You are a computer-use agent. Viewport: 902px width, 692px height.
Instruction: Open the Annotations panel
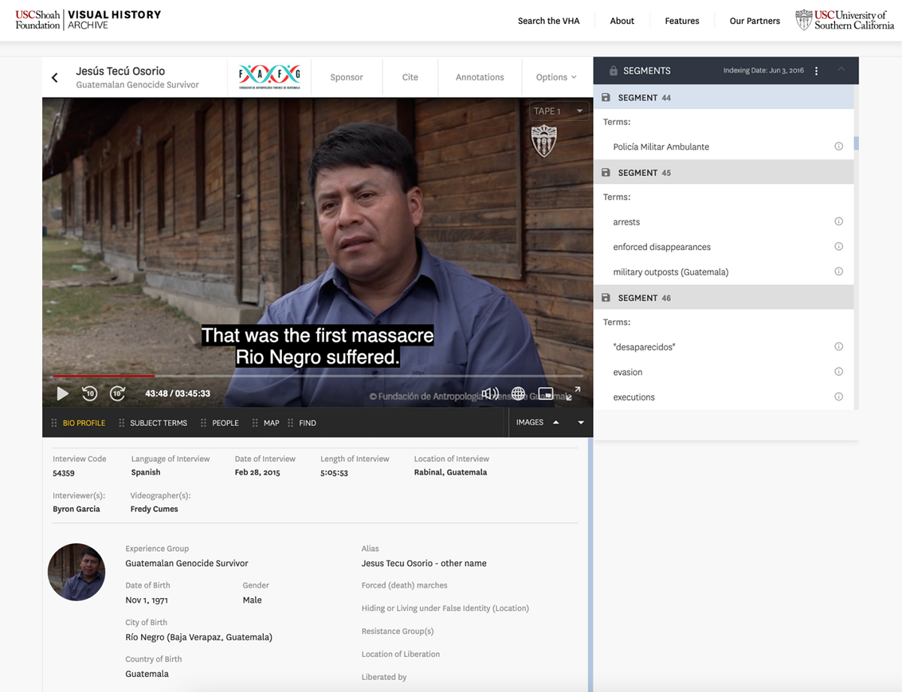coord(480,77)
